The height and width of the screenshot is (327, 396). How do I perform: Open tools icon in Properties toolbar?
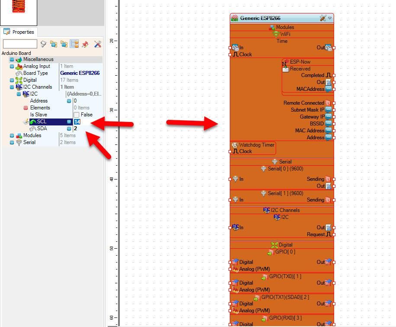click(x=97, y=44)
